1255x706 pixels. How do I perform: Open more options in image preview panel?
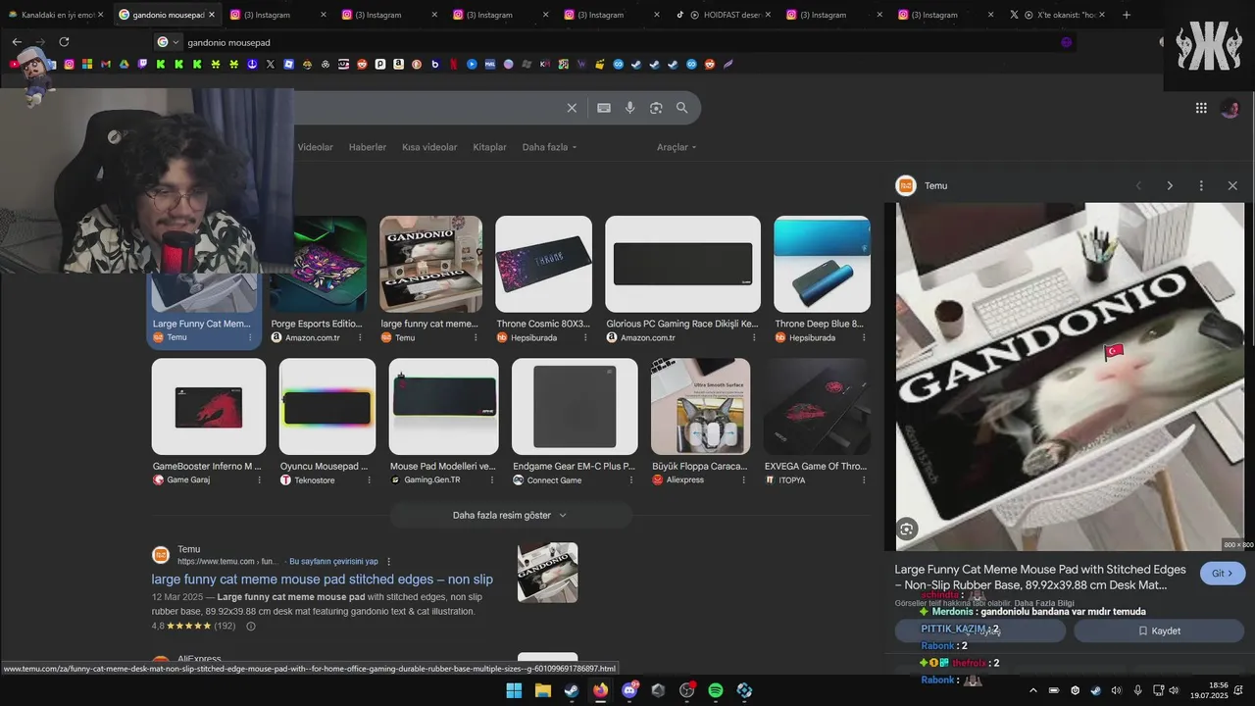tap(1201, 185)
